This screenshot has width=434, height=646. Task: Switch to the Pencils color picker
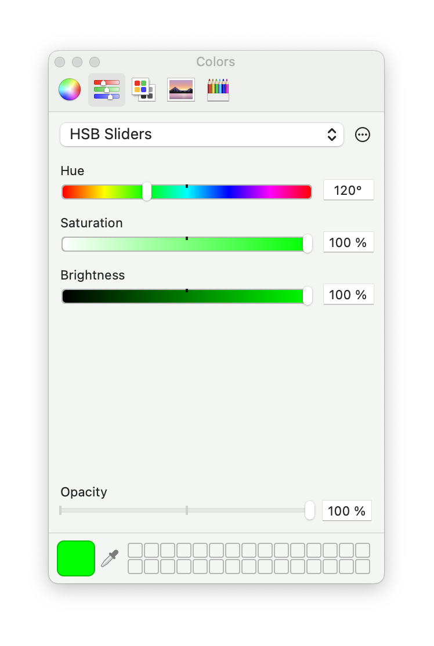[218, 90]
